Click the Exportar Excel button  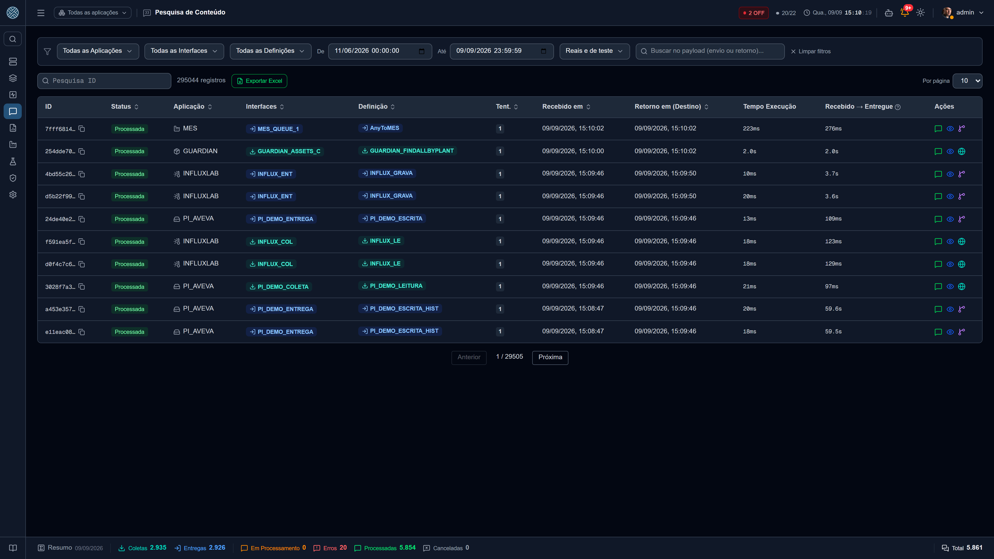click(259, 81)
